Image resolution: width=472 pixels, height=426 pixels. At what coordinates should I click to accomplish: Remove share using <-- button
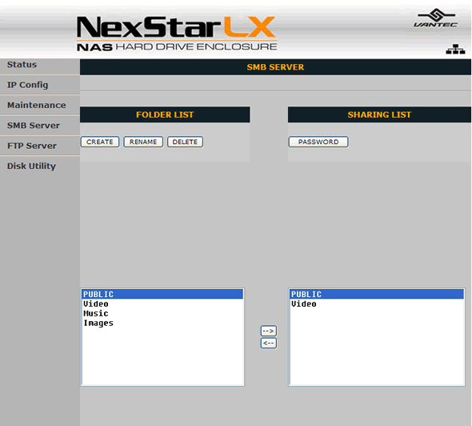(x=269, y=344)
